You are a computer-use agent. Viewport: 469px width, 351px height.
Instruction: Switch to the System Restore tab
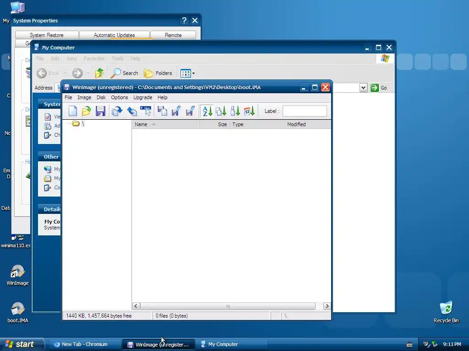(x=47, y=35)
